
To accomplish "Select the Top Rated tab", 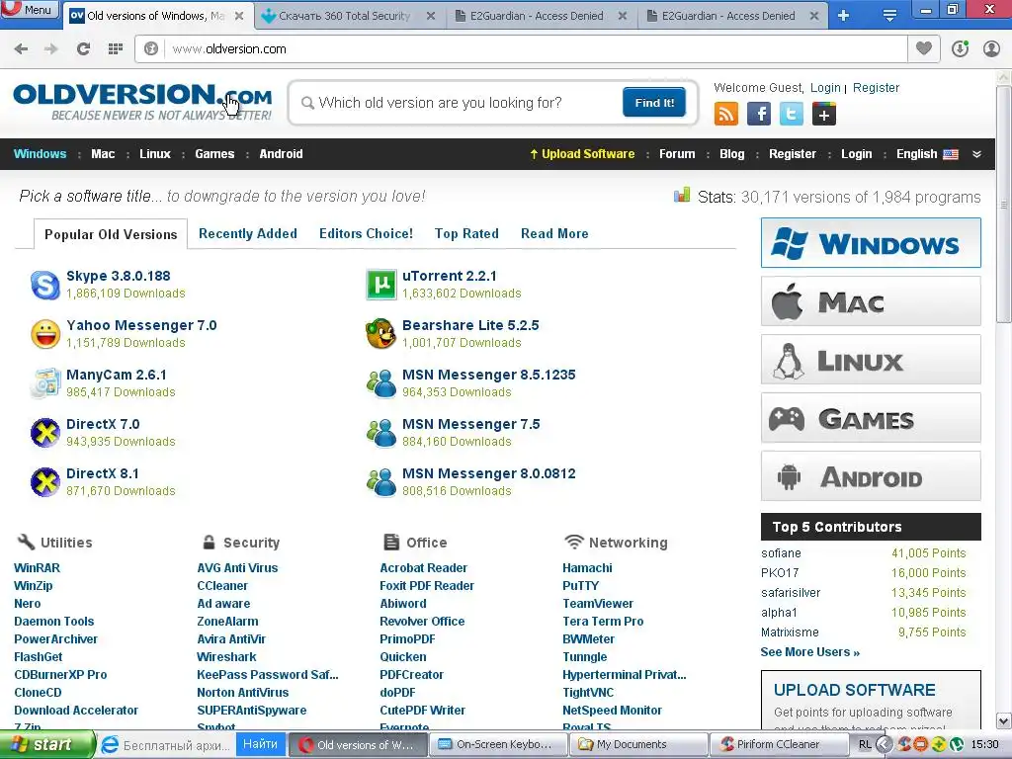I will click(466, 233).
